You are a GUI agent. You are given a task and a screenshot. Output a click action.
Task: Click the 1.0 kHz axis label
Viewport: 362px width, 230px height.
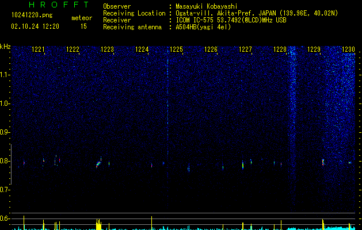[x=5, y=103]
